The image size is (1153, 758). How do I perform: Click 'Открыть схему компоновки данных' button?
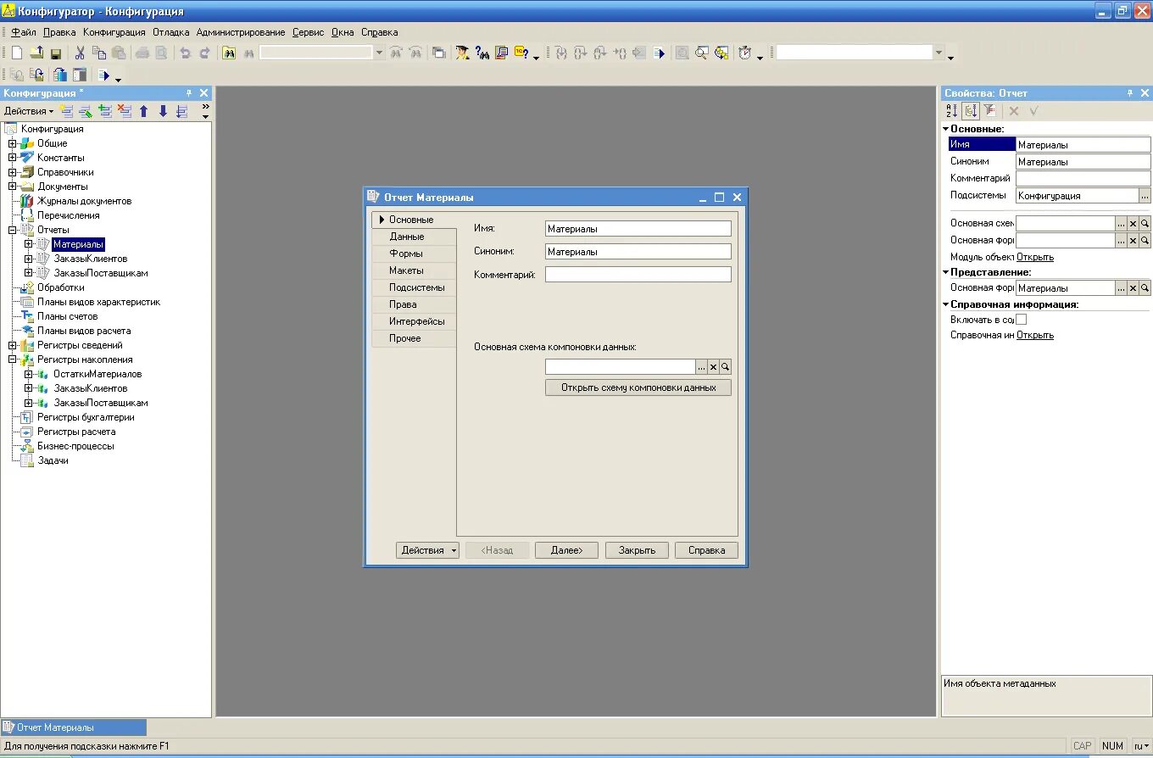638,387
